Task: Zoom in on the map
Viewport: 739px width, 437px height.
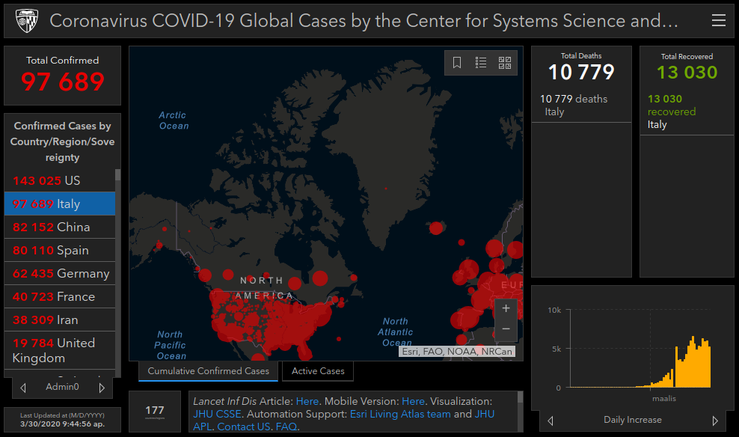Action: (x=506, y=308)
